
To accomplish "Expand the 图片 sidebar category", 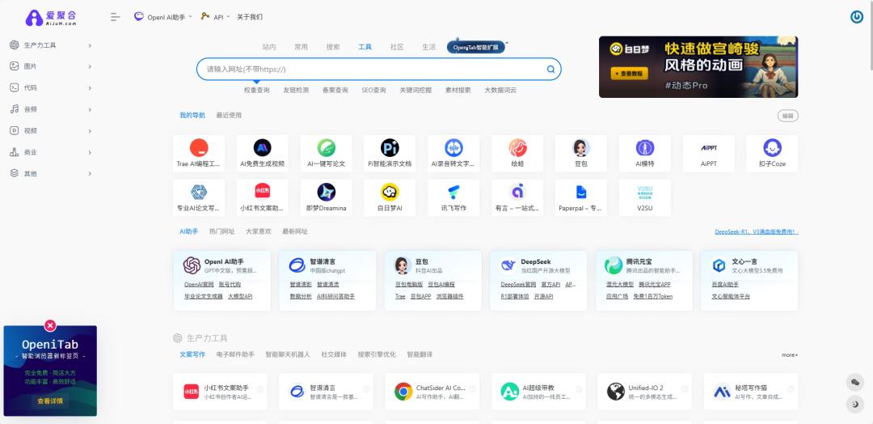I will 50,66.
